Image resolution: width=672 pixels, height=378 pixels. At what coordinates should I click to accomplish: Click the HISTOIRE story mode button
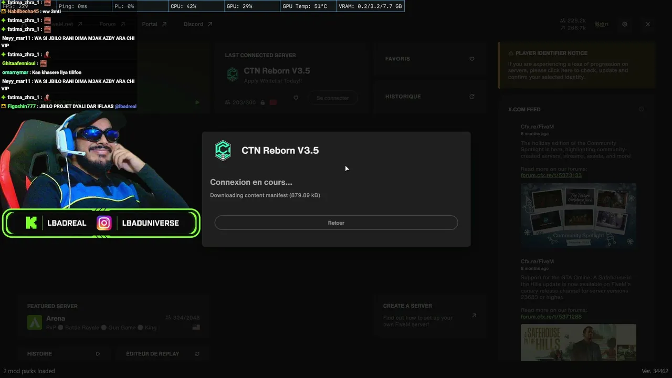tap(64, 354)
